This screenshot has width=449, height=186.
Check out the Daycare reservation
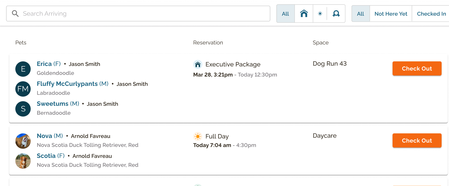[x=417, y=140]
